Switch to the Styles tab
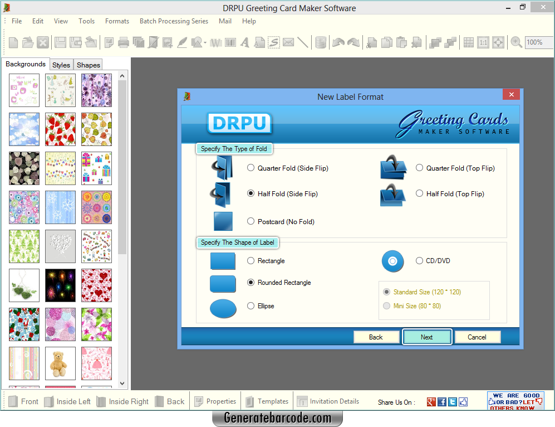Viewport: 555px width, 427px height. click(x=61, y=65)
